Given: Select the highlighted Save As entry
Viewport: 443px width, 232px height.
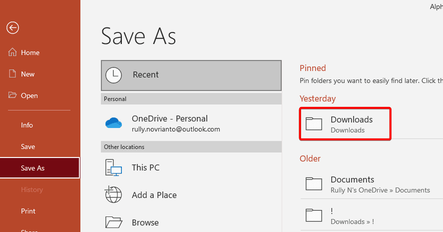Looking at the screenshot, I should tap(40, 168).
